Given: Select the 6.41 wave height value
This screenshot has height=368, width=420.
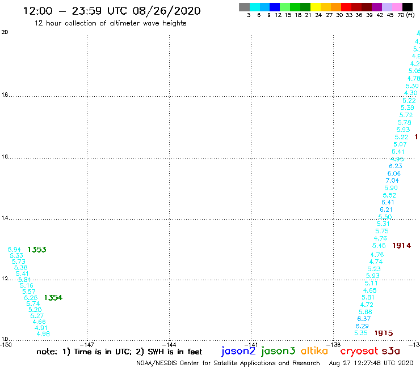Looking at the screenshot, I should [388, 202].
